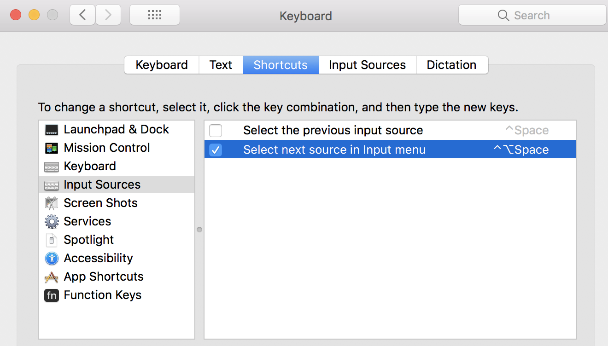Enable Select the previous input source shortcut
608x346 pixels.
click(215, 130)
